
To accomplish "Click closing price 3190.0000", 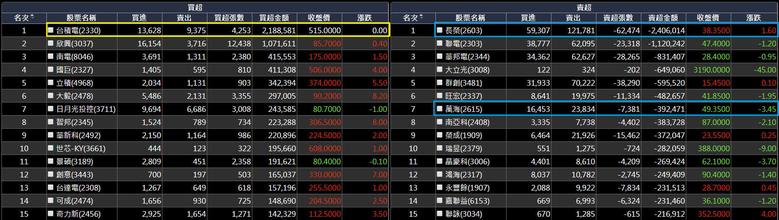I will point(712,70).
